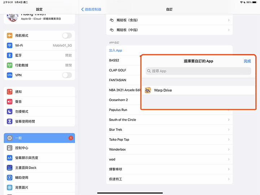
Task: Tap the Bluetooth icon
Action: pyautogui.click(x=9, y=55)
